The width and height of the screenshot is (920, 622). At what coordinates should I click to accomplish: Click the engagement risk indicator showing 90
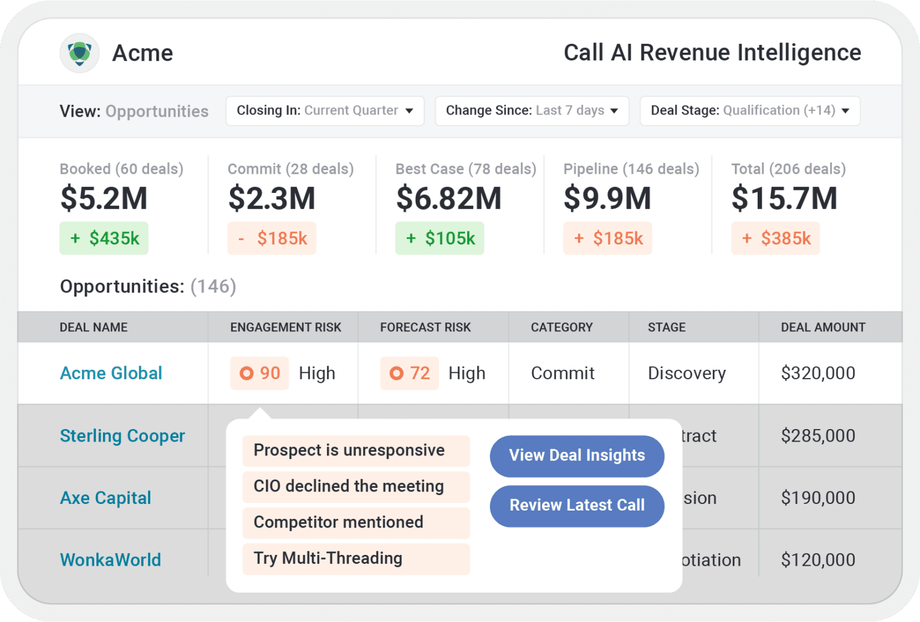[259, 373]
